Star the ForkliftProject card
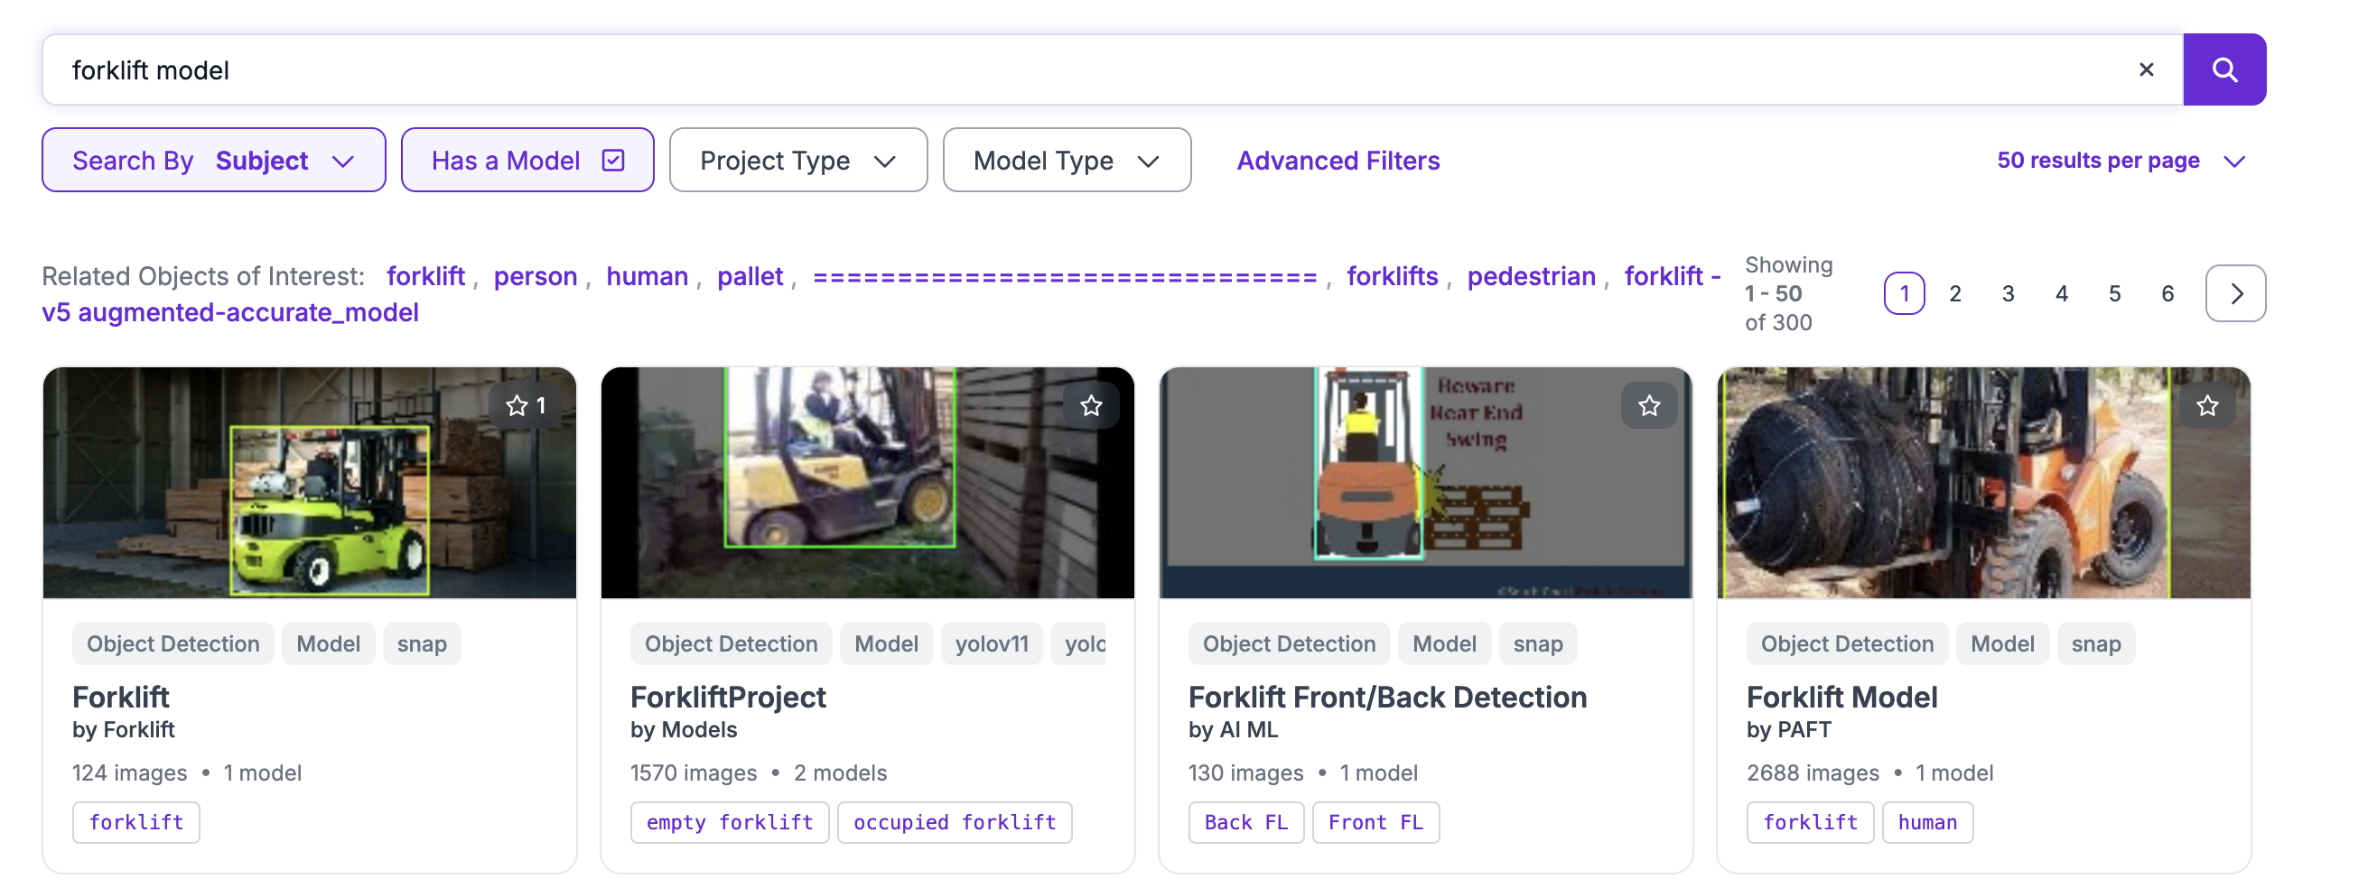Screen dimensions: 2377x888 [1091, 406]
